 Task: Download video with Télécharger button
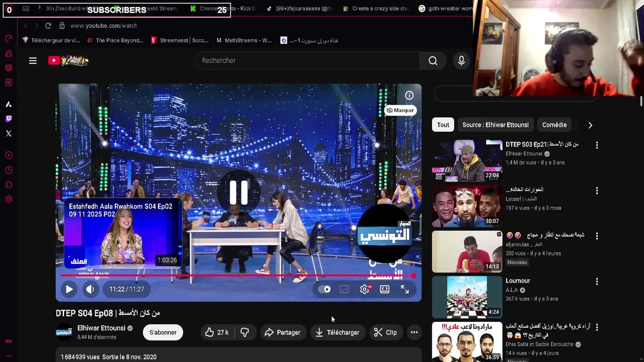pos(338,332)
